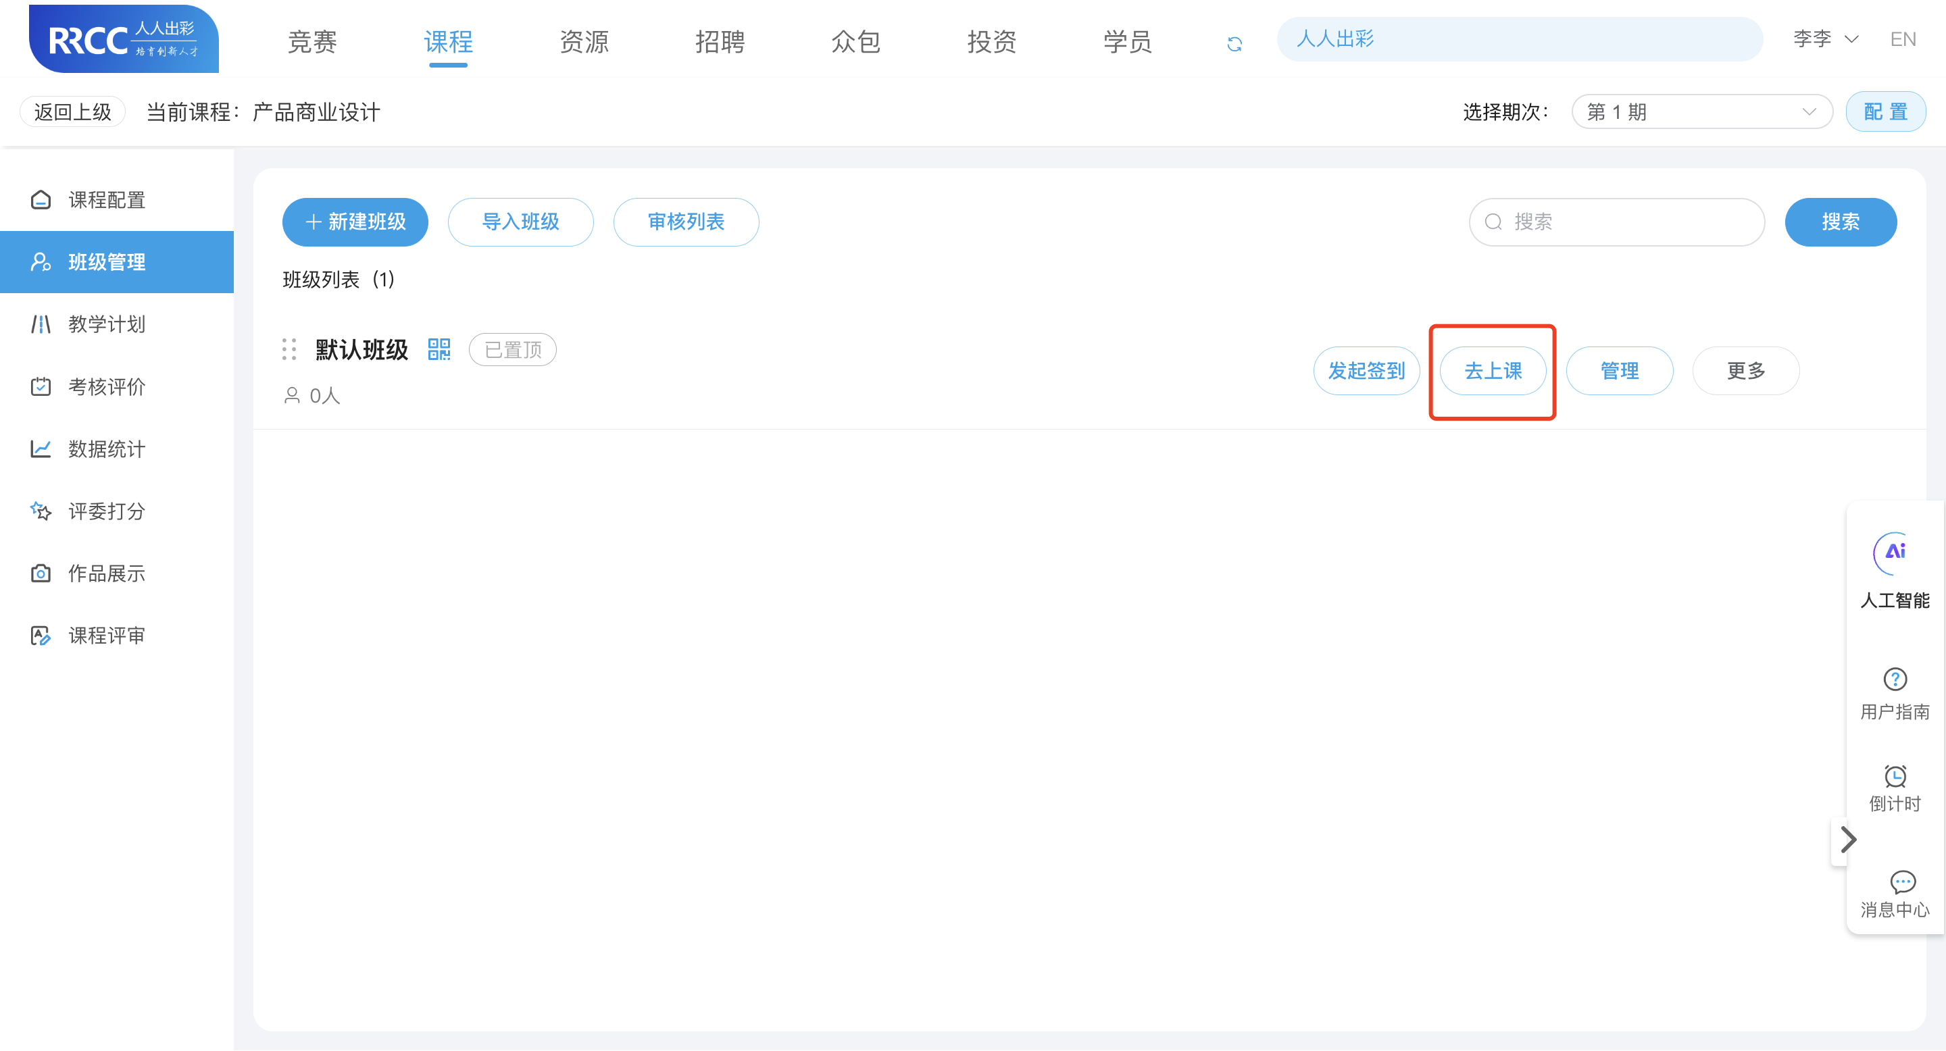Select 班级管理 in sidebar
This screenshot has width=1946, height=1051.
[117, 262]
